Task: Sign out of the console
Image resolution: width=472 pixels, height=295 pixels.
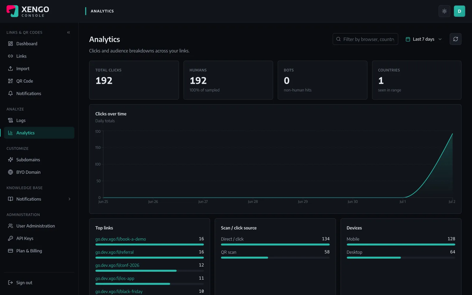Action: (x=39, y=283)
